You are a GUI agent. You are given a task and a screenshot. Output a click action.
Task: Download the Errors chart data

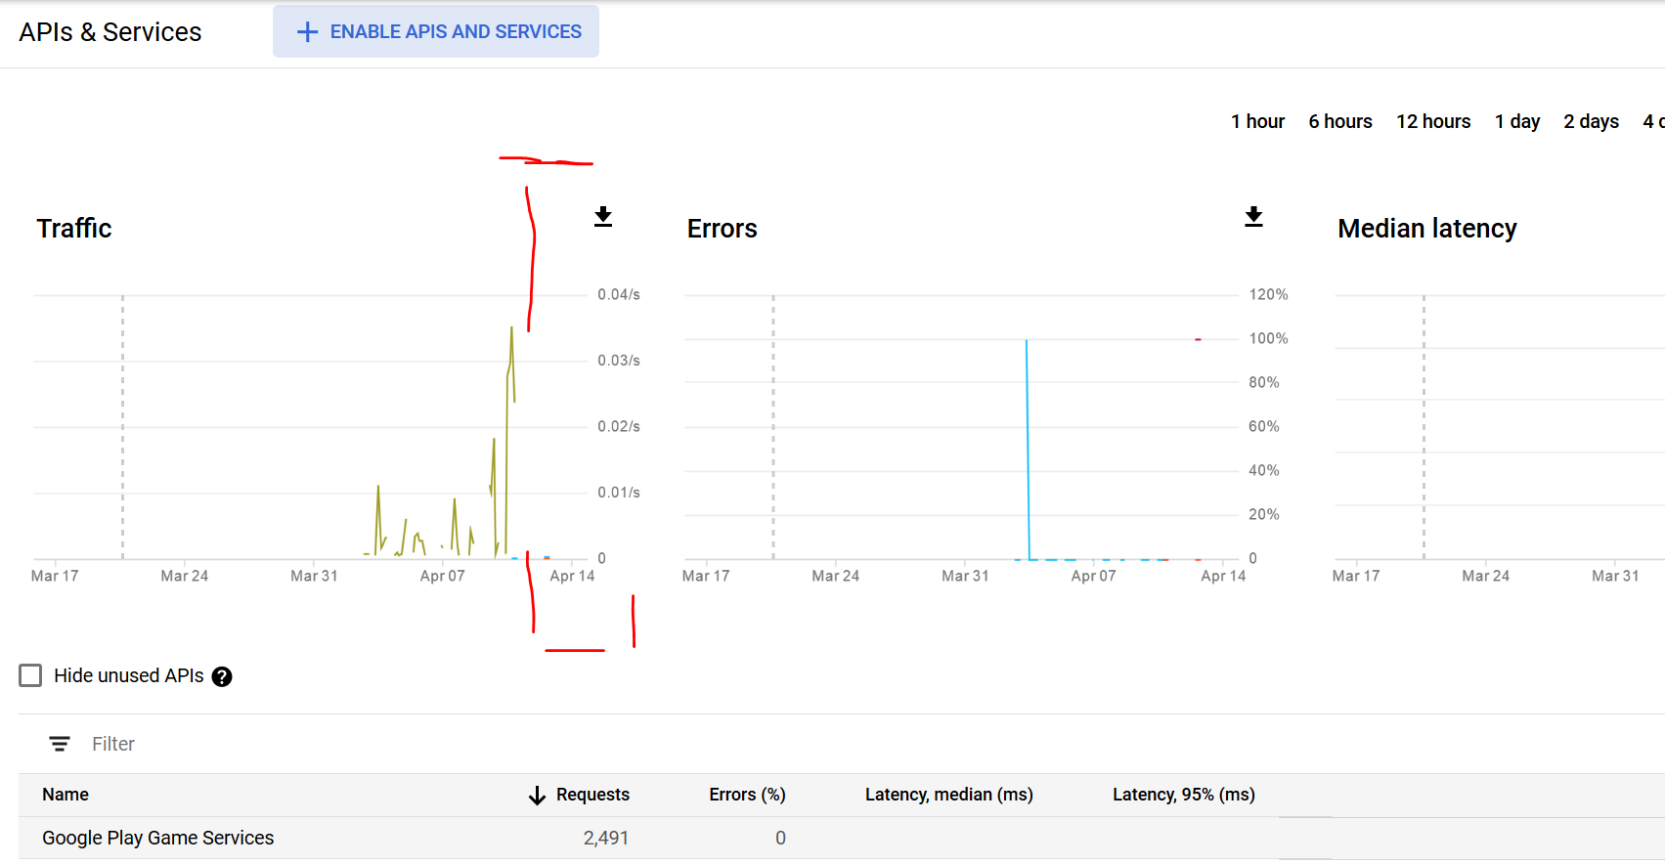tap(1253, 217)
